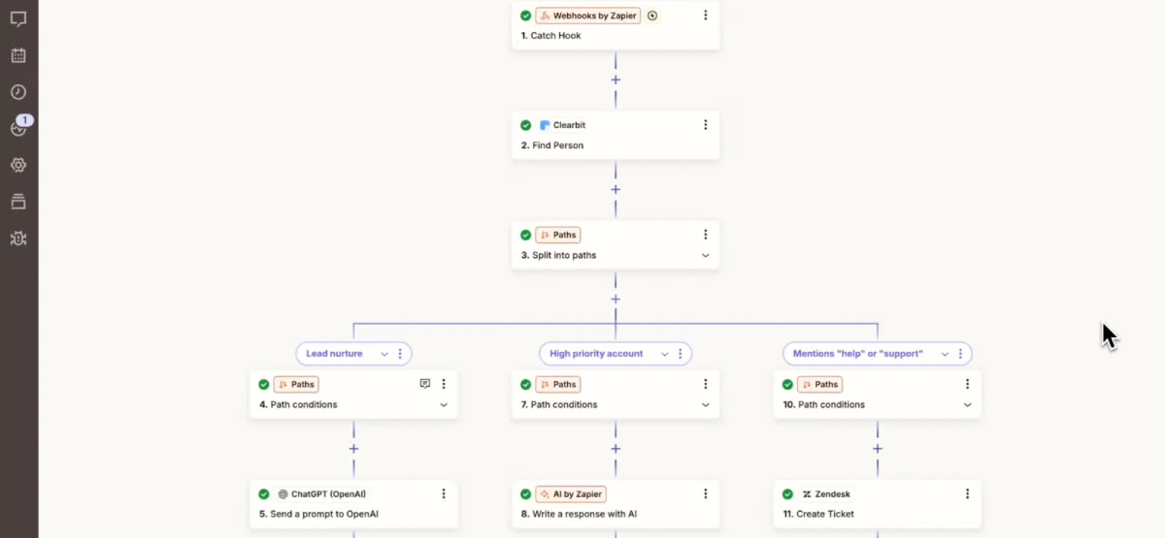The height and width of the screenshot is (538, 1165).
Task: Click the AI by Zapier app badge
Action: 571,493
